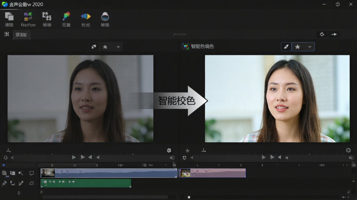This screenshot has width=357, height=200.
Task: Select the back-arrow tool icon beside the timeline
Action: pos(21,173)
